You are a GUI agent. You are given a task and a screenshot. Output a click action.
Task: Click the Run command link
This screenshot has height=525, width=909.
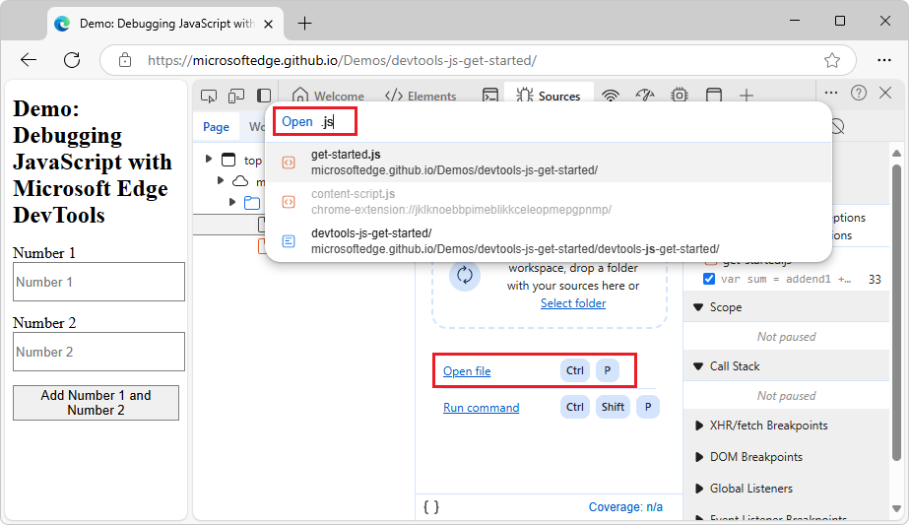[482, 408]
